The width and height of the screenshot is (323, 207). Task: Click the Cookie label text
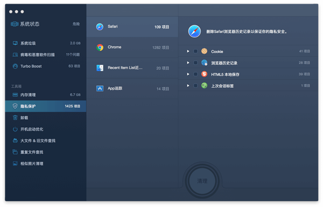click(x=217, y=52)
